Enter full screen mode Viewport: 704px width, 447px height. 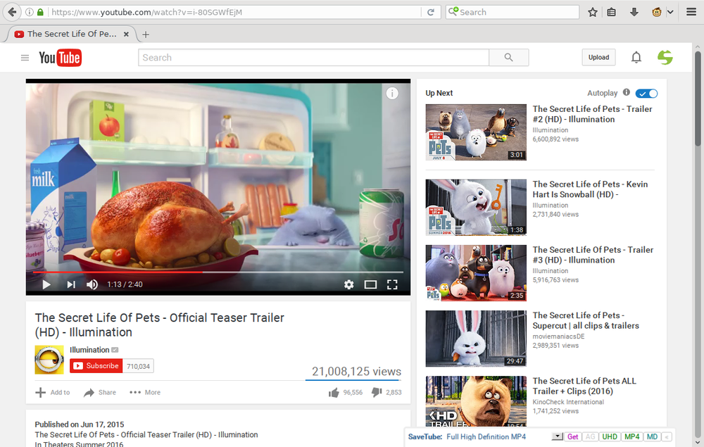pyautogui.click(x=392, y=284)
